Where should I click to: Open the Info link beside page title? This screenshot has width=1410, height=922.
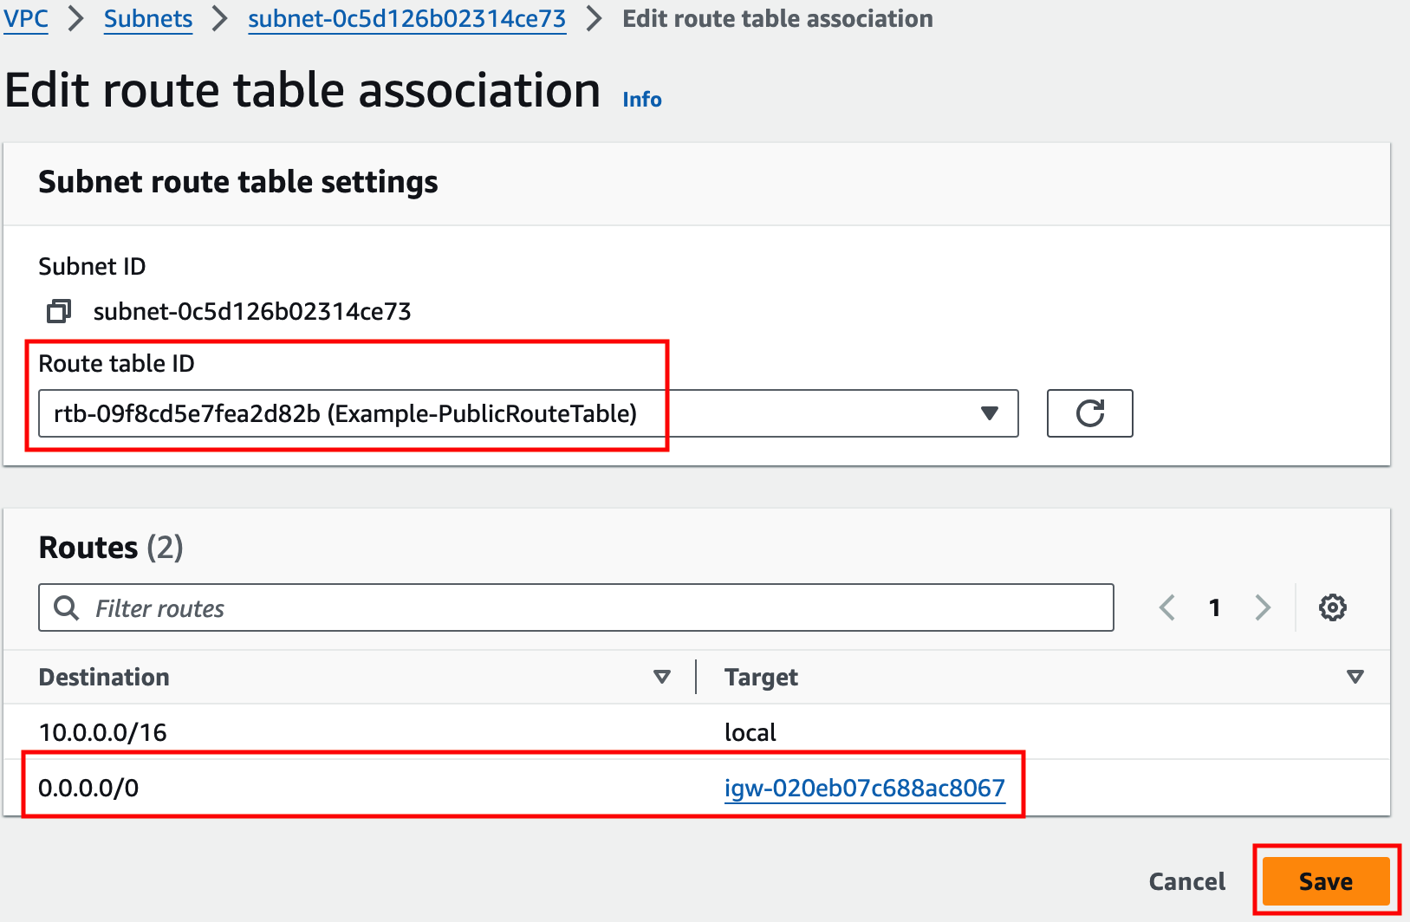pyautogui.click(x=642, y=100)
